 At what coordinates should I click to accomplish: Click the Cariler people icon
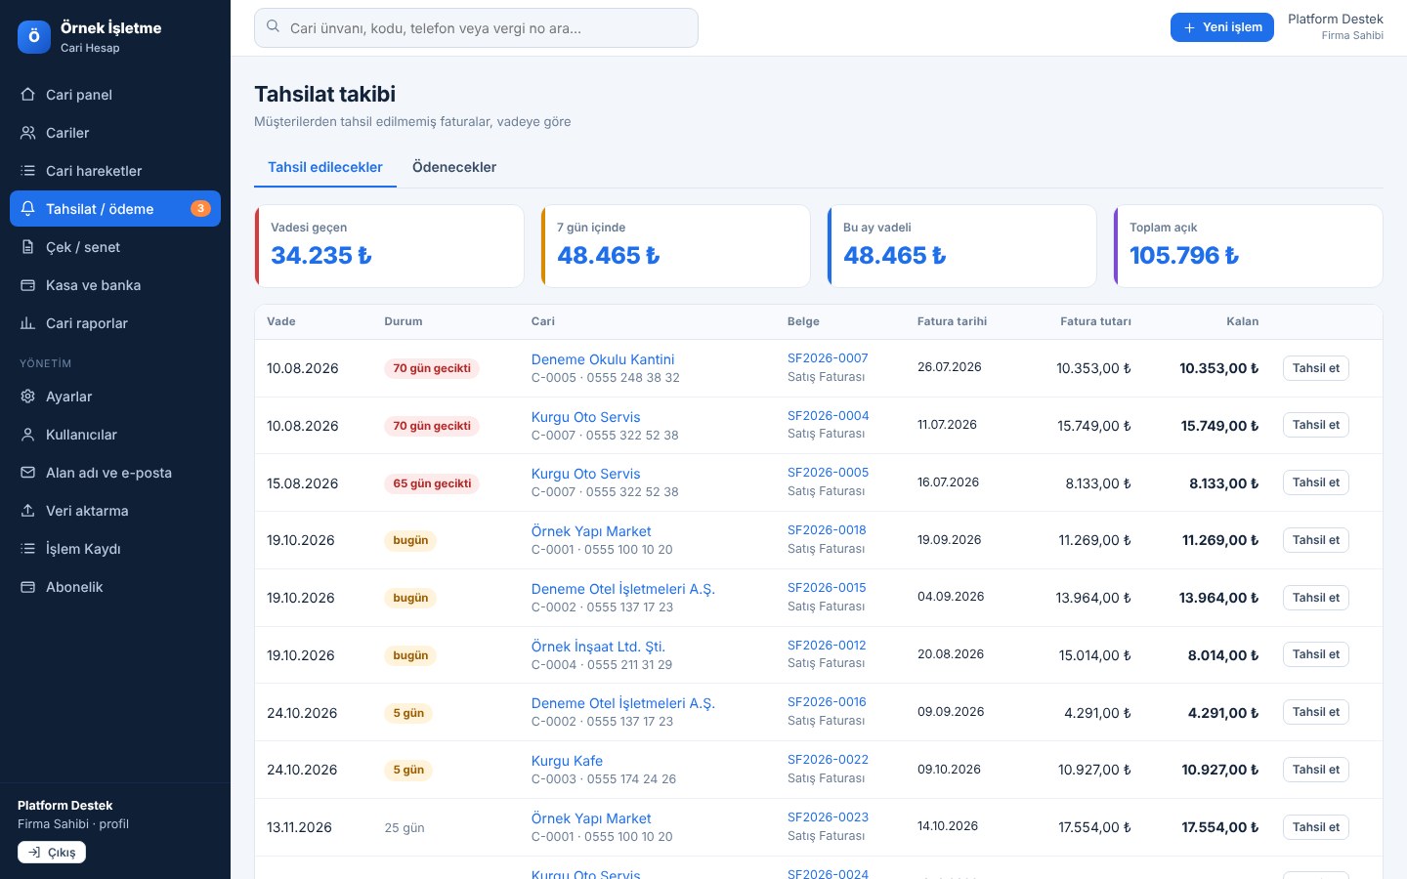point(27,133)
